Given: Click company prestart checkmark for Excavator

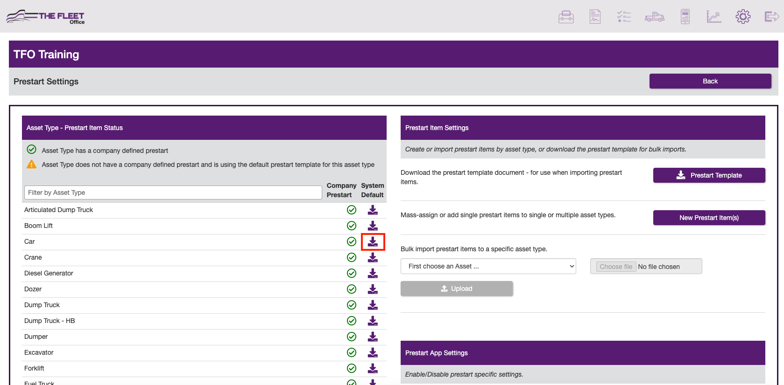Looking at the screenshot, I should (352, 352).
